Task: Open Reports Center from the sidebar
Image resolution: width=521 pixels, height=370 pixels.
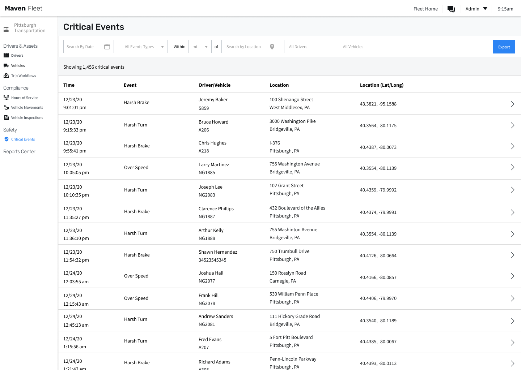Action: (19, 151)
